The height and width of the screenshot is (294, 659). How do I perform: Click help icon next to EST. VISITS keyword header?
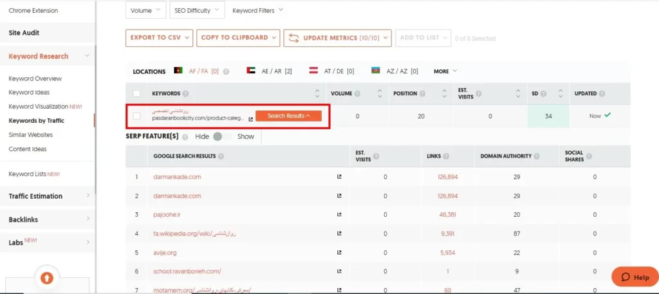(x=478, y=94)
